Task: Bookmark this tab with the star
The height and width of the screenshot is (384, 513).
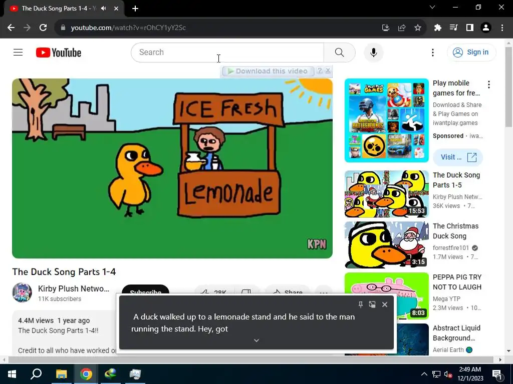Action: coord(418,28)
